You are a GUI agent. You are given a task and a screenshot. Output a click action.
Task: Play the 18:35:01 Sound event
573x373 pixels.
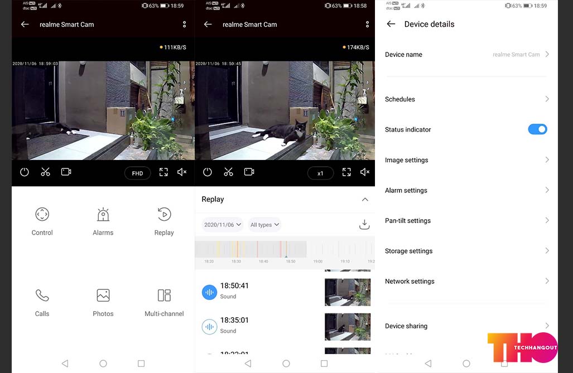click(209, 327)
